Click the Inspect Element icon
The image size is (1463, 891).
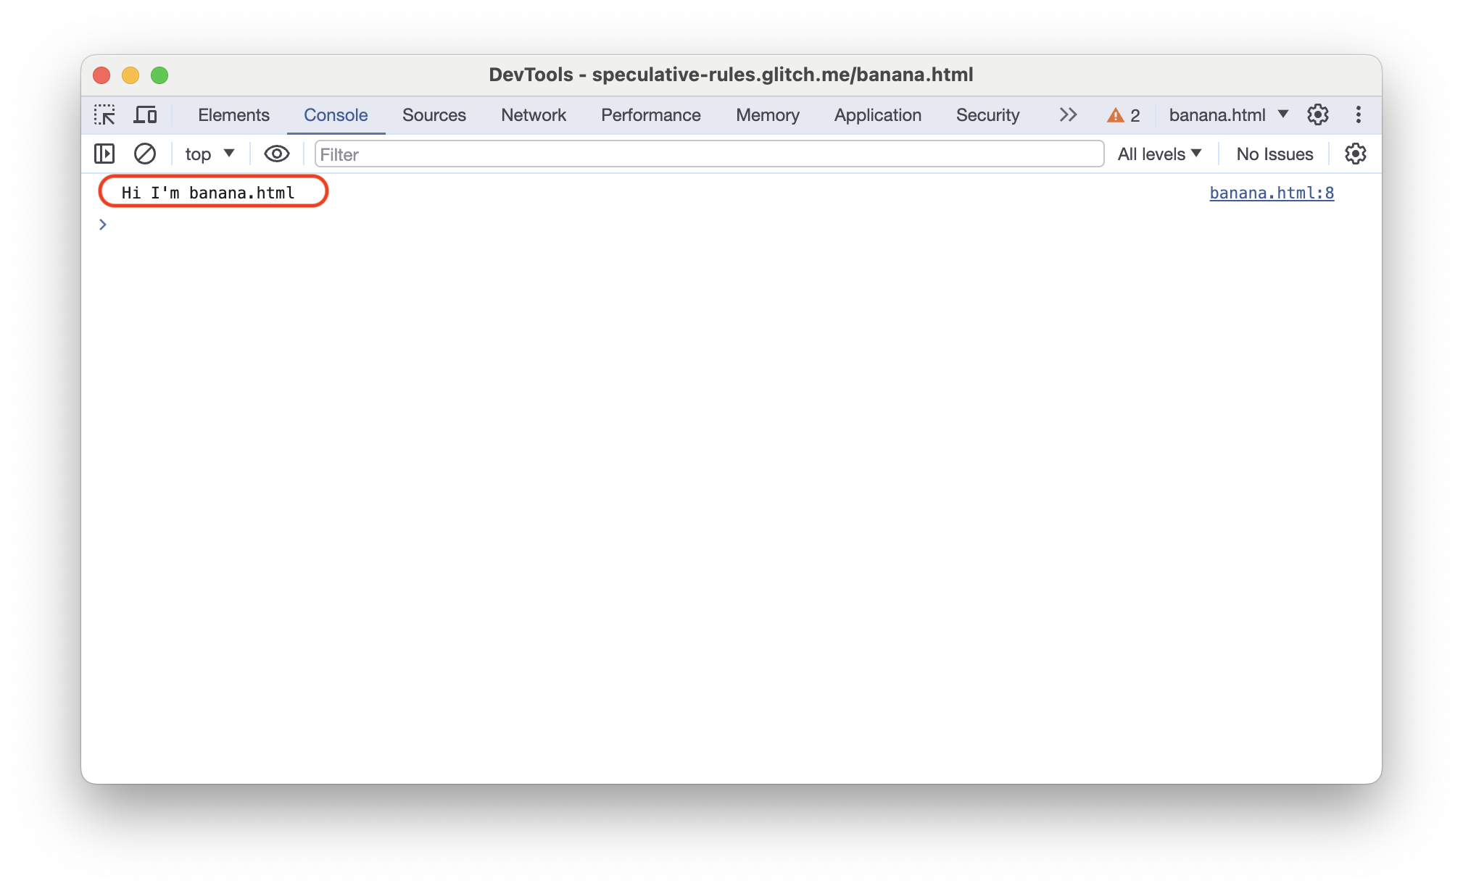[x=104, y=115]
